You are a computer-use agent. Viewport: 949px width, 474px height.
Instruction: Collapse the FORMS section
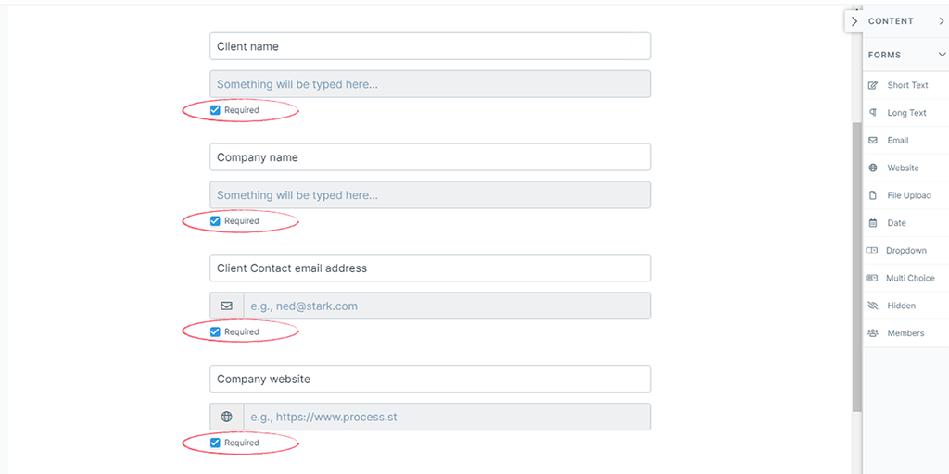(x=942, y=55)
